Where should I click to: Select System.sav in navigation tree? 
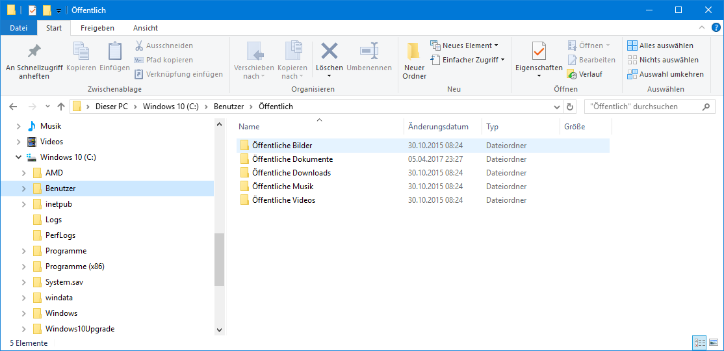point(58,282)
